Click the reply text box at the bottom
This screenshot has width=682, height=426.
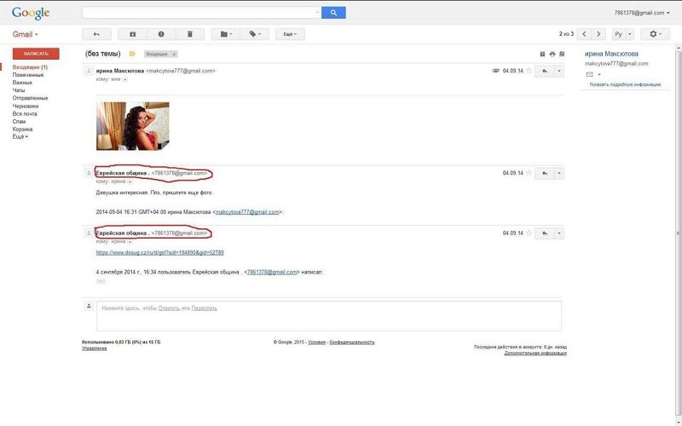[328, 315]
